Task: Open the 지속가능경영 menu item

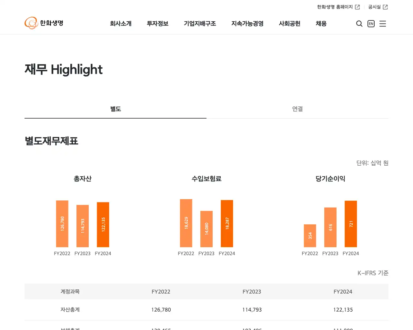Action: coord(247,24)
